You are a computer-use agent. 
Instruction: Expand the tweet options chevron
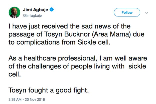(147, 13)
